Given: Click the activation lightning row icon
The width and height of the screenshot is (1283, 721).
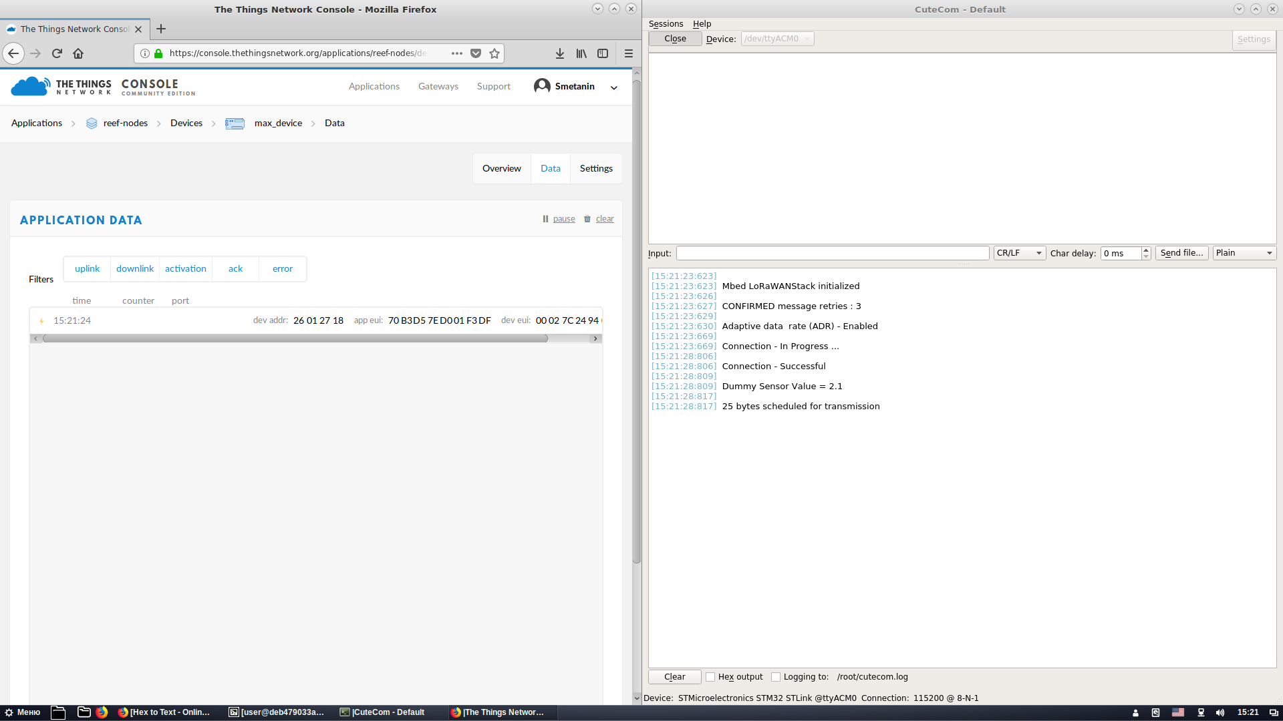Looking at the screenshot, I should pyautogui.click(x=41, y=321).
